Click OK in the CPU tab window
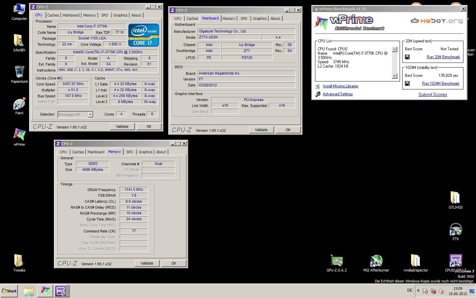 click(149, 126)
